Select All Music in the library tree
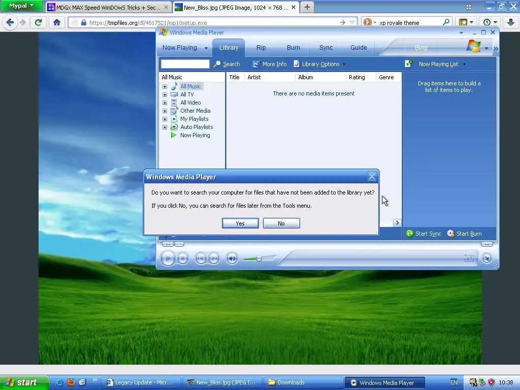Viewport: 520px width, 390px height. click(190, 86)
